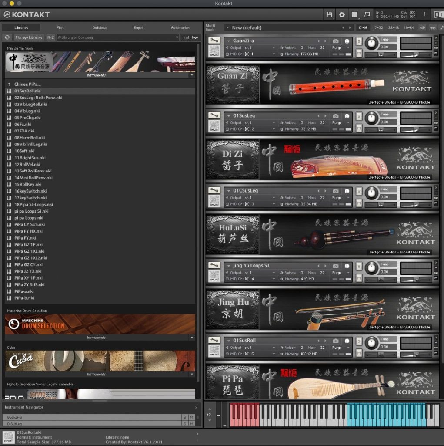Select rack page 49-64
The width and height of the screenshot is (444, 446).
tap(408, 27)
